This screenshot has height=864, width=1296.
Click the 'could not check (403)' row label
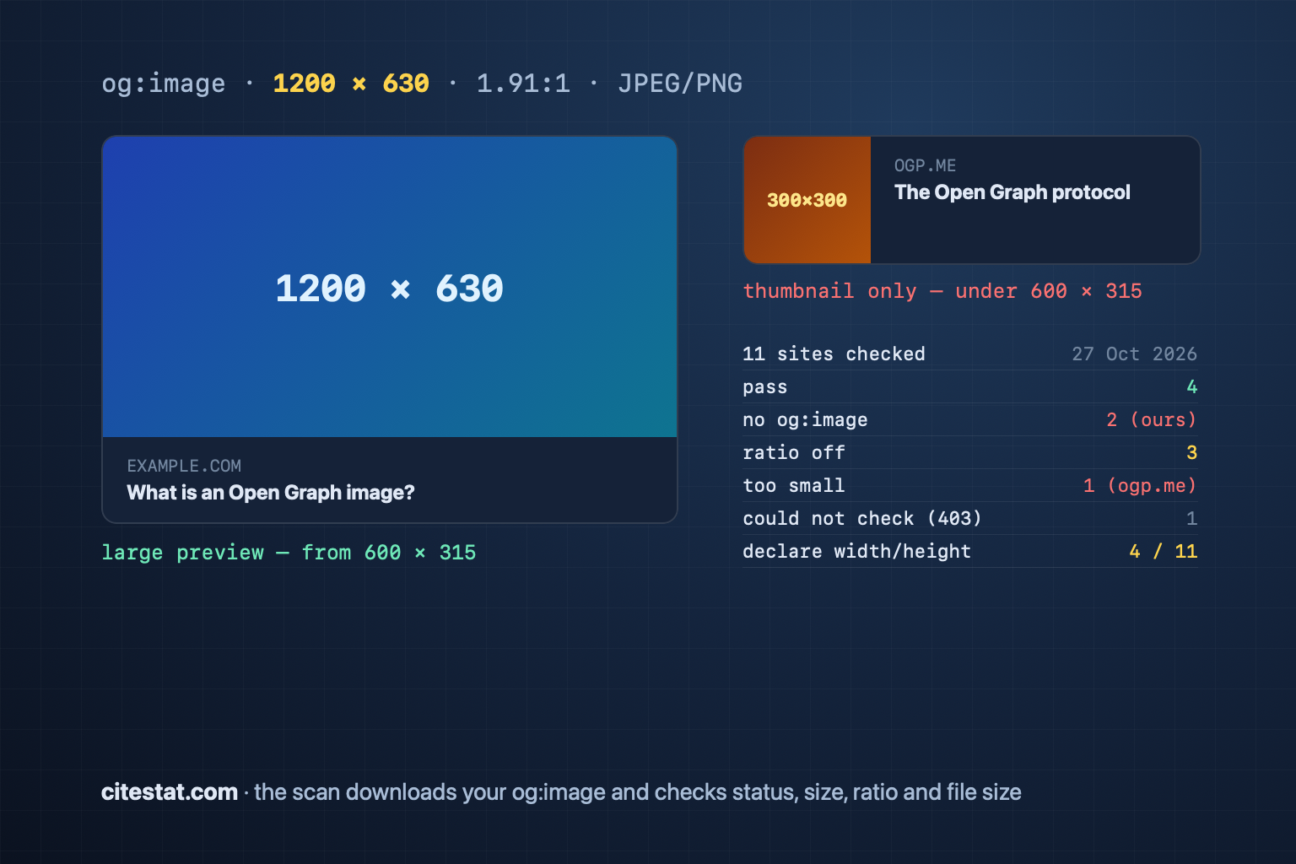click(862, 519)
